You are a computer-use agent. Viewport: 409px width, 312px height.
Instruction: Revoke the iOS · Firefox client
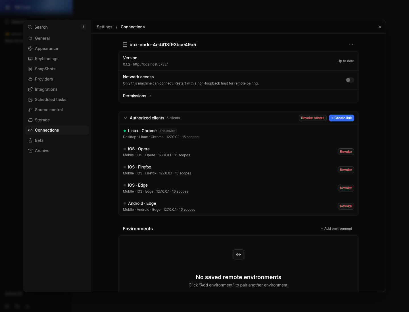pos(346,170)
